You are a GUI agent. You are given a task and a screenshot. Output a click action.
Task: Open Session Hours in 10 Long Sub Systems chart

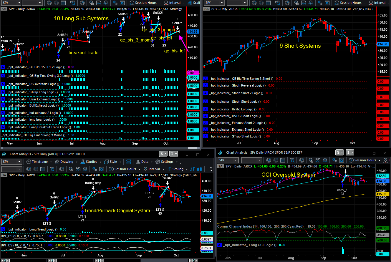[x=145, y=3]
